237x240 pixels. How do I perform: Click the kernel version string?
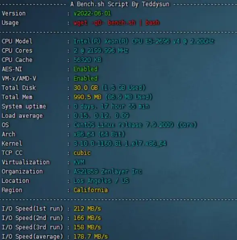[x=120, y=144]
